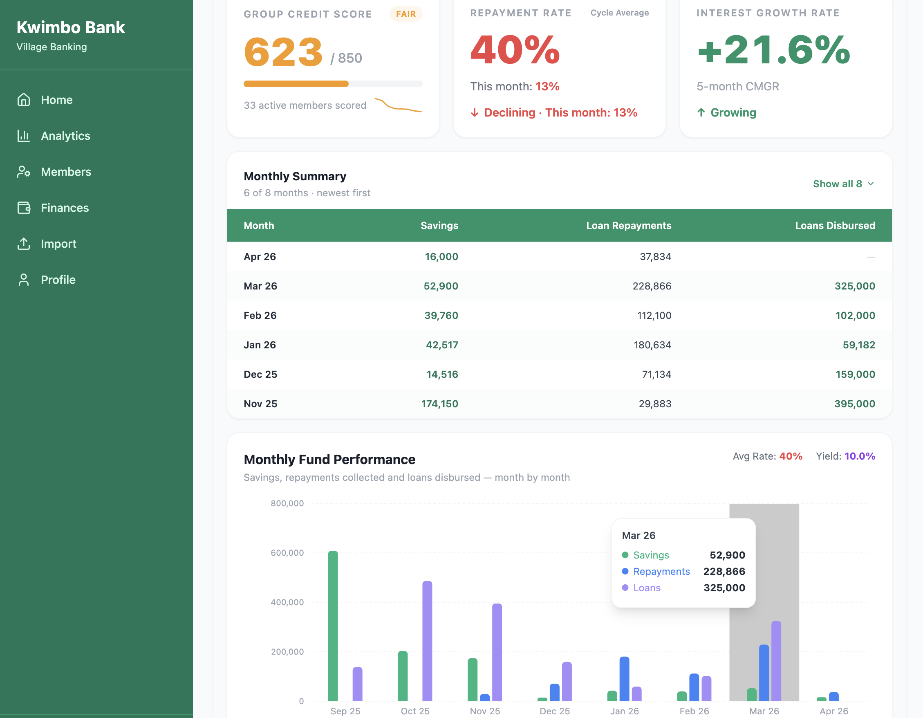This screenshot has width=923, height=718.
Task: Click the Home house icon
Action: [24, 100]
